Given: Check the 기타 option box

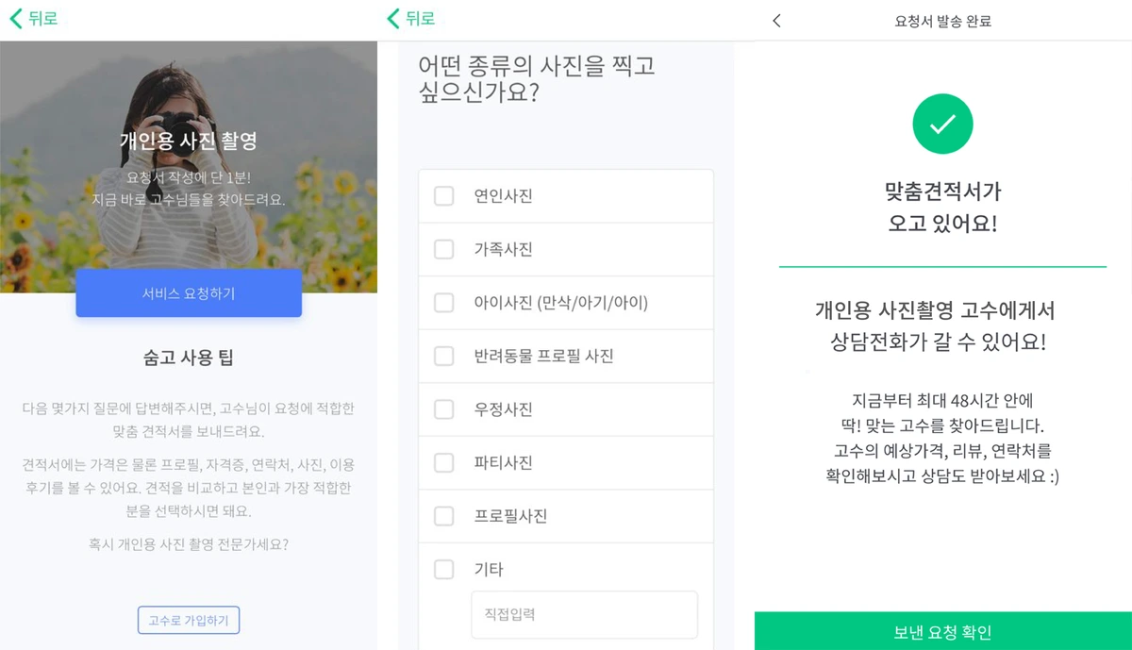Looking at the screenshot, I should [443, 569].
